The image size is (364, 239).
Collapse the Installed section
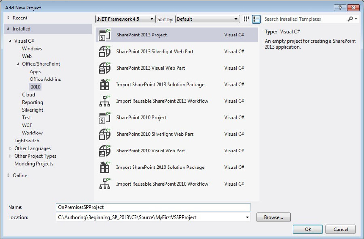(x=8, y=28)
